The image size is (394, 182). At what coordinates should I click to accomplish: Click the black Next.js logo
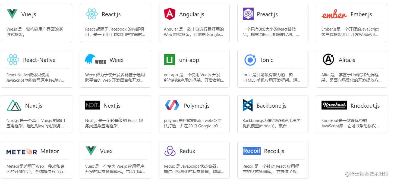[93, 105]
